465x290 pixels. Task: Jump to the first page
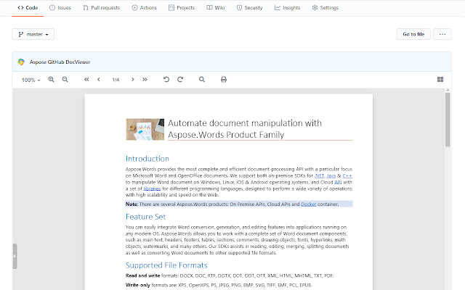point(86,79)
